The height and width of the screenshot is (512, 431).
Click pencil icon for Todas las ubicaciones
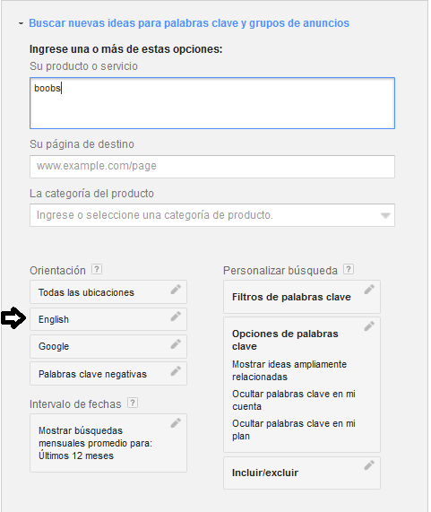[x=176, y=290]
